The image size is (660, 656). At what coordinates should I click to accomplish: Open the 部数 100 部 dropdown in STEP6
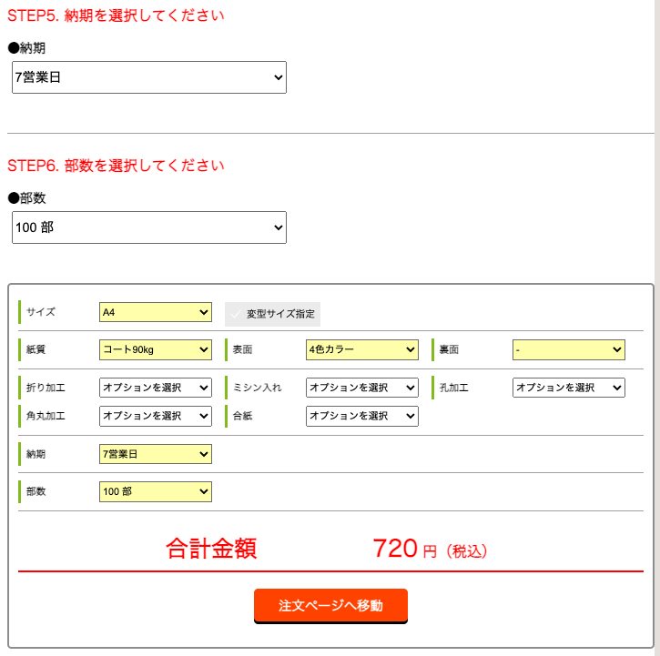(x=149, y=227)
